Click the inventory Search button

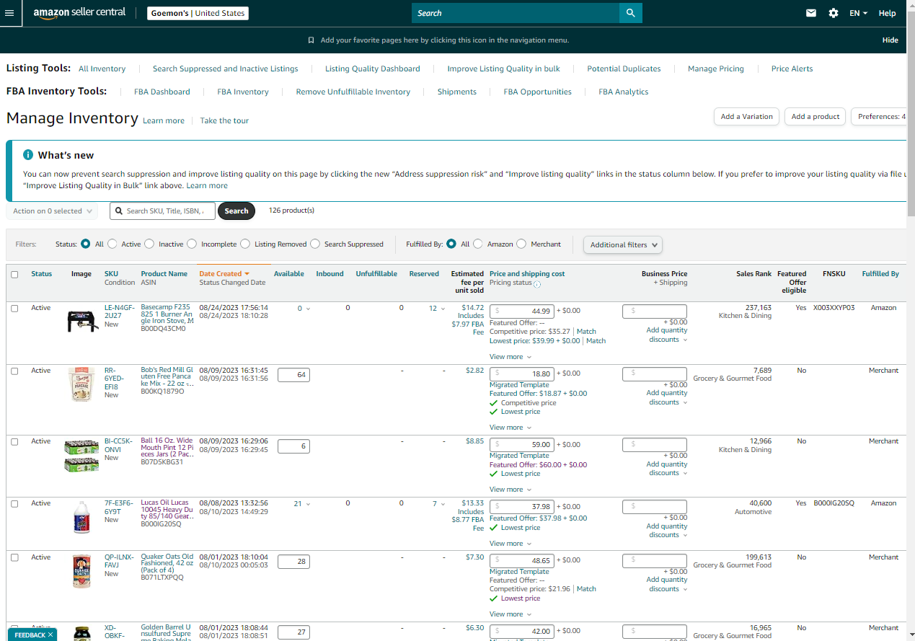tap(237, 211)
